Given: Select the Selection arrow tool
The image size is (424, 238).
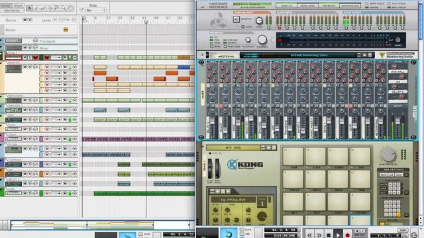Looking at the screenshot, I should (30, 8).
